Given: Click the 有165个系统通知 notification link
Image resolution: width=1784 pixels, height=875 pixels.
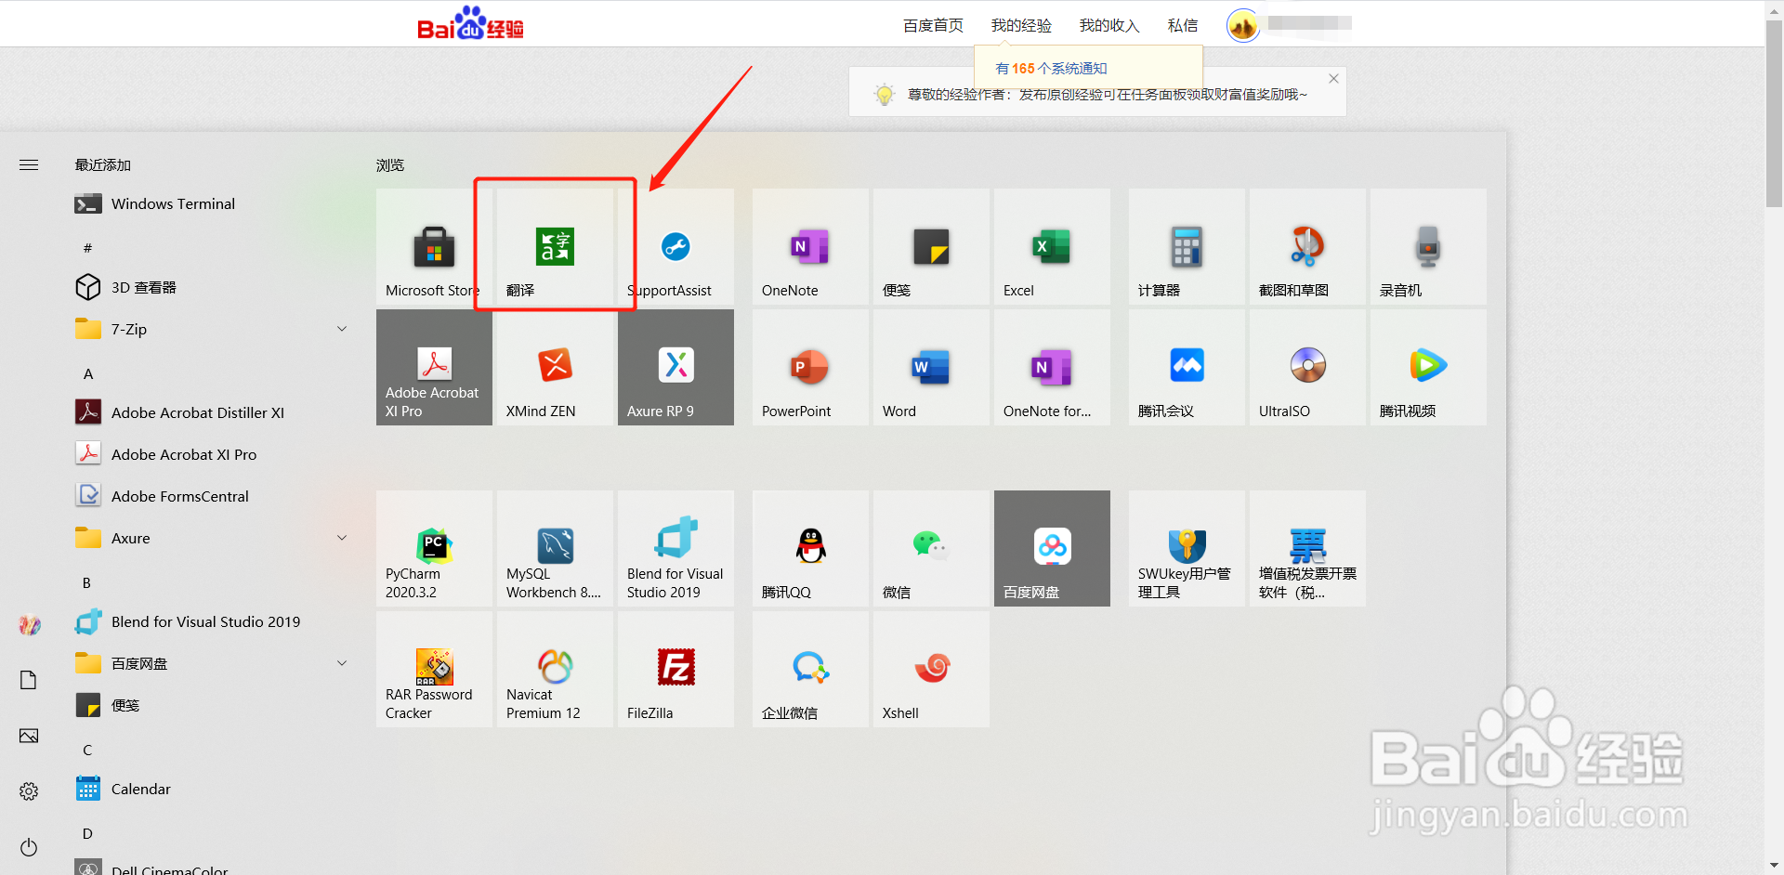Looking at the screenshot, I should click(x=1051, y=68).
